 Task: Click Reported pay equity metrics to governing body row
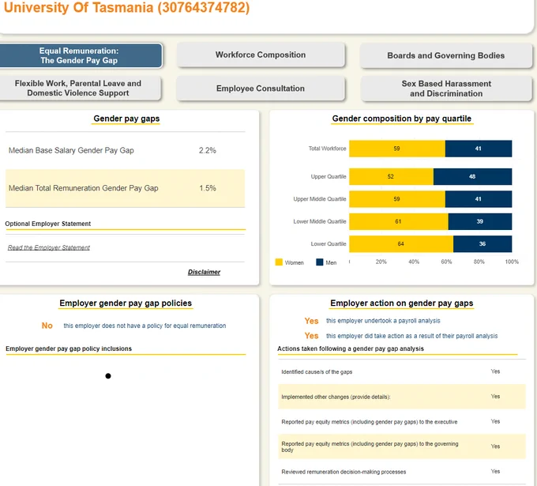tap(402, 446)
